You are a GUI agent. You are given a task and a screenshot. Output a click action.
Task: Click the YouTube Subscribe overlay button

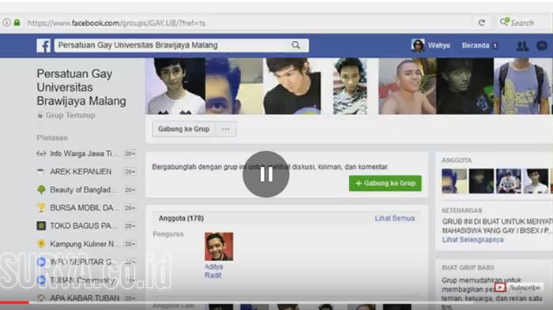coord(517,287)
